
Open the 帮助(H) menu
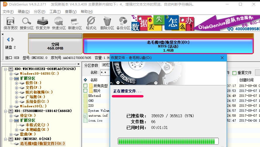click(87, 12)
